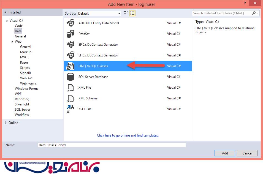The height and width of the screenshot is (174, 263).
Task: Select General under the Web node
Action: click(x=26, y=47)
